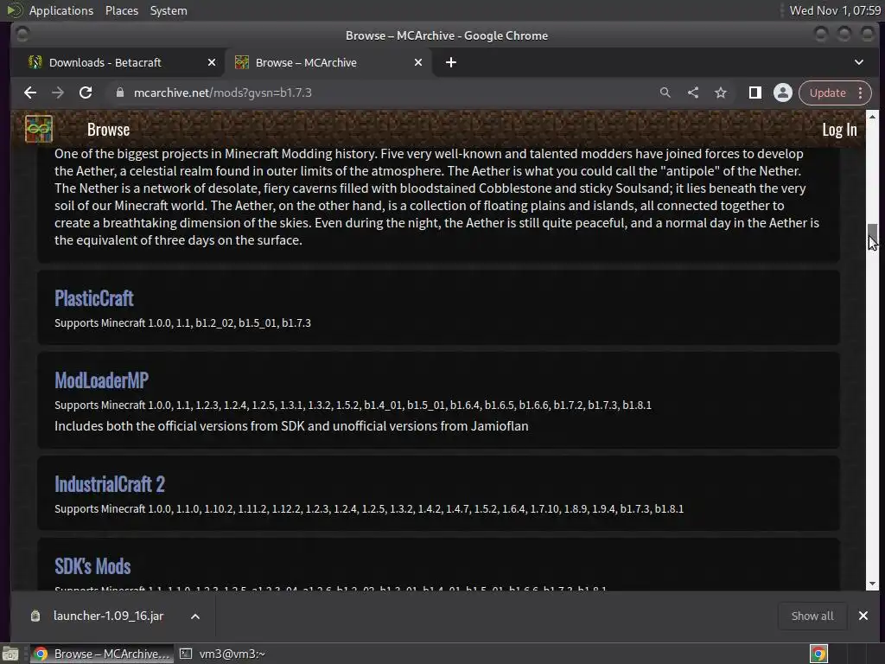Open the ModLoaderMP mod page
885x664 pixels.
click(x=102, y=380)
